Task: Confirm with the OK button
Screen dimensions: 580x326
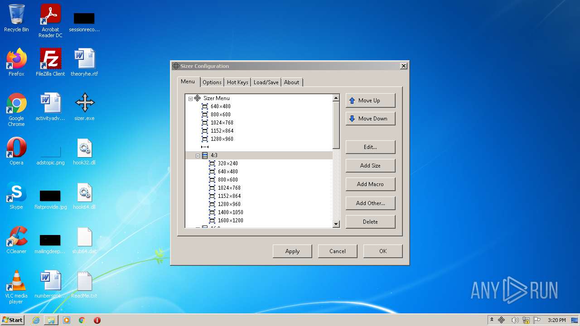Action: 383,251
